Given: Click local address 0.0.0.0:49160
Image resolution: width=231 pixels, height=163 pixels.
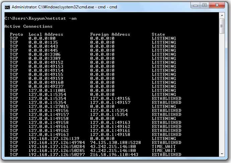Looking at the screenshot, I should [46, 83].
